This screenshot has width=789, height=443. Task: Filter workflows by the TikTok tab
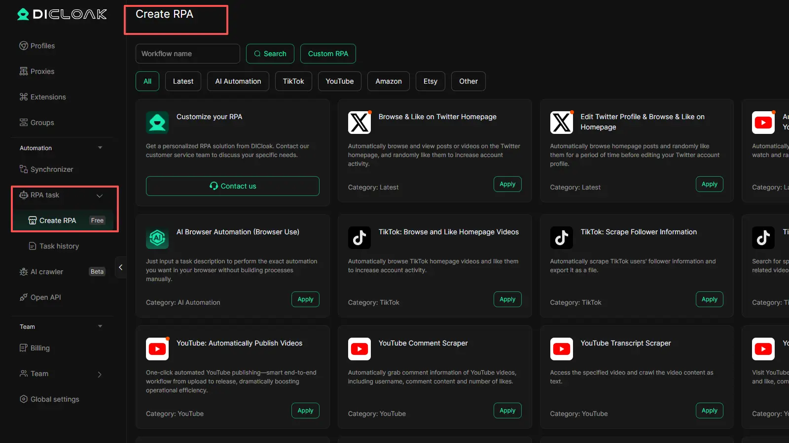click(x=293, y=81)
